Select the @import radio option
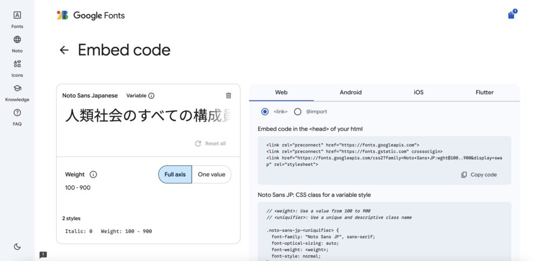The image size is (540, 261). click(x=298, y=111)
